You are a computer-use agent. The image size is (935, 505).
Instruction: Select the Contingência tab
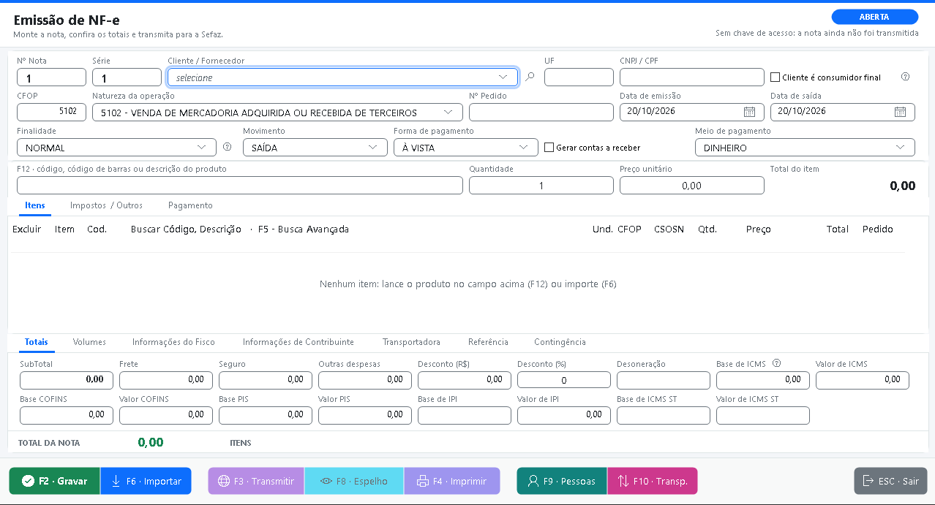click(560, 342)
